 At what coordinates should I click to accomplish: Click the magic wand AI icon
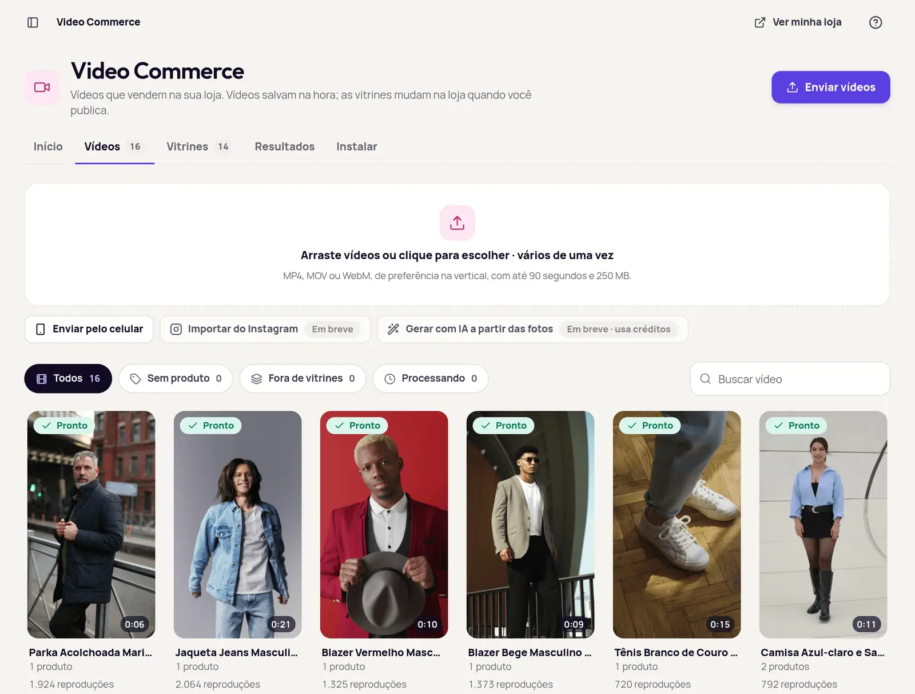(393, 329)
